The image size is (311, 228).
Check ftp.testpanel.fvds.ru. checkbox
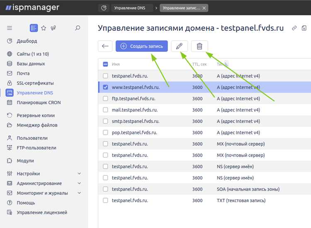pyautogui.click(x=105, y=99)
